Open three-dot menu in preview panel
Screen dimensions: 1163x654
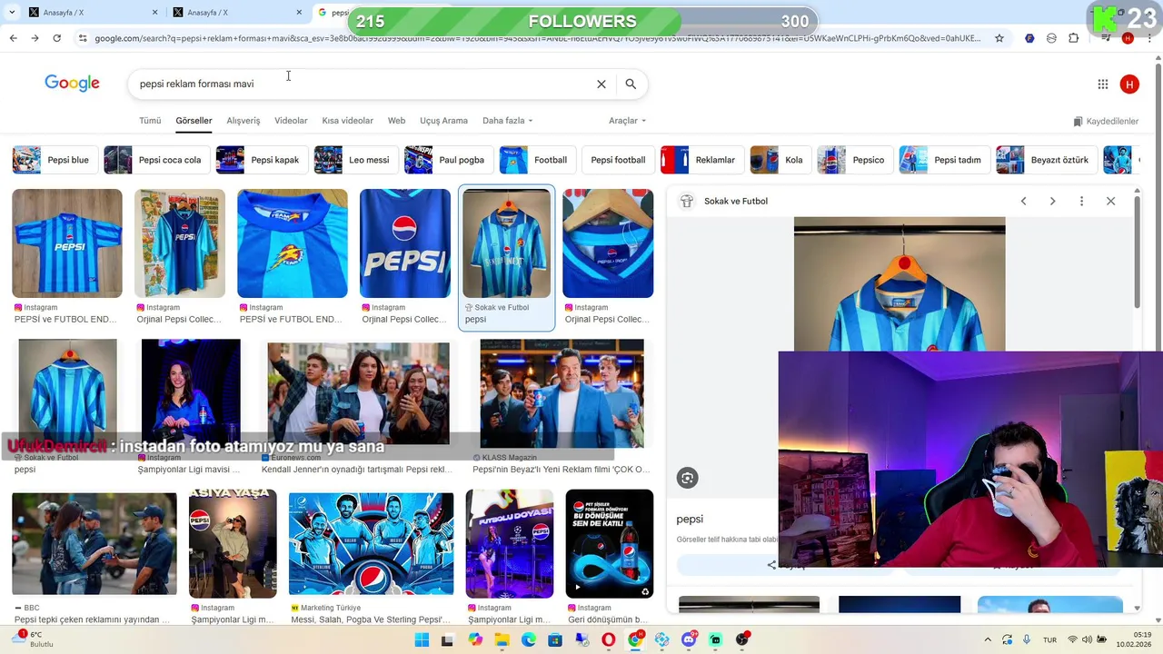(1081, 201)
